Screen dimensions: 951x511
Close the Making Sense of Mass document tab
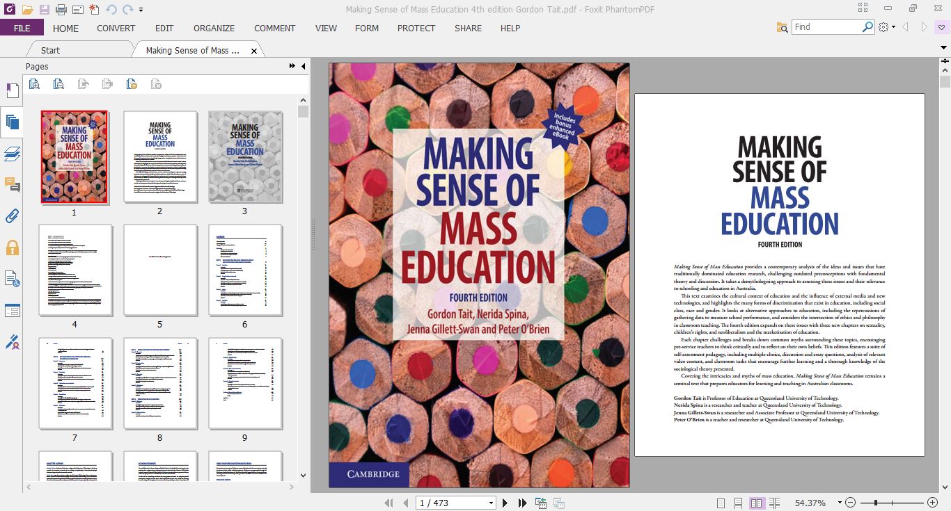(x=254, y=51)
